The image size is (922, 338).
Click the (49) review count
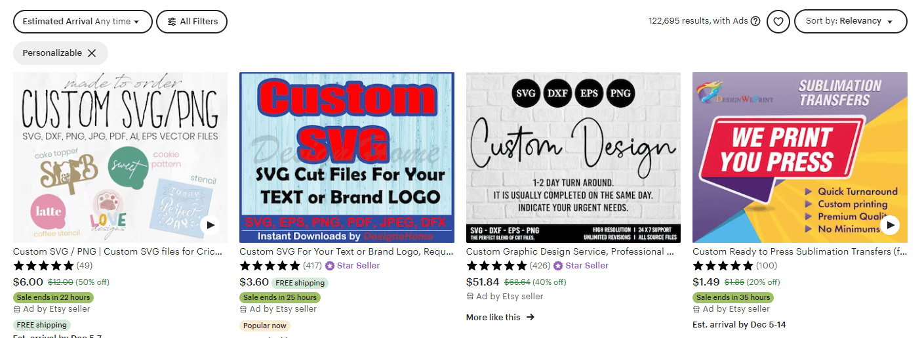[85, 266]
